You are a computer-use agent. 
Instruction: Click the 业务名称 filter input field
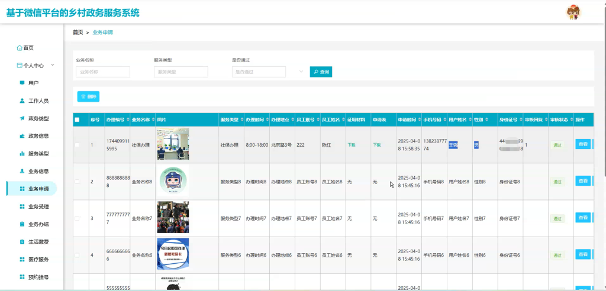[103, 72]
